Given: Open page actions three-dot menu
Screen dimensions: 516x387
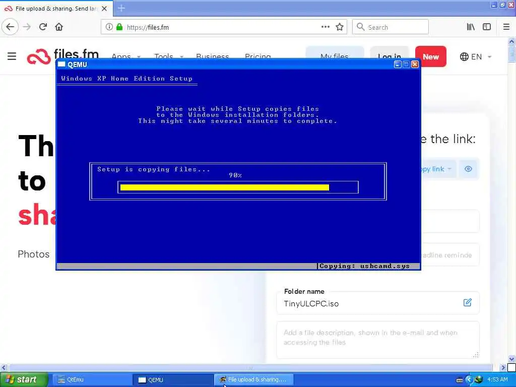Looking at the screenshot, I should (325, 27).
